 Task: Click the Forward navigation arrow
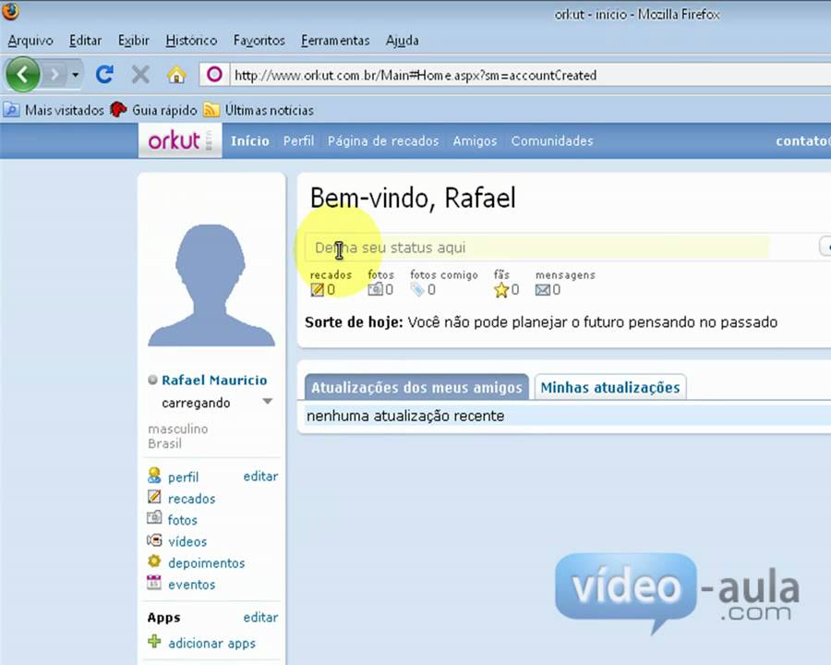[x=54, y=75]
